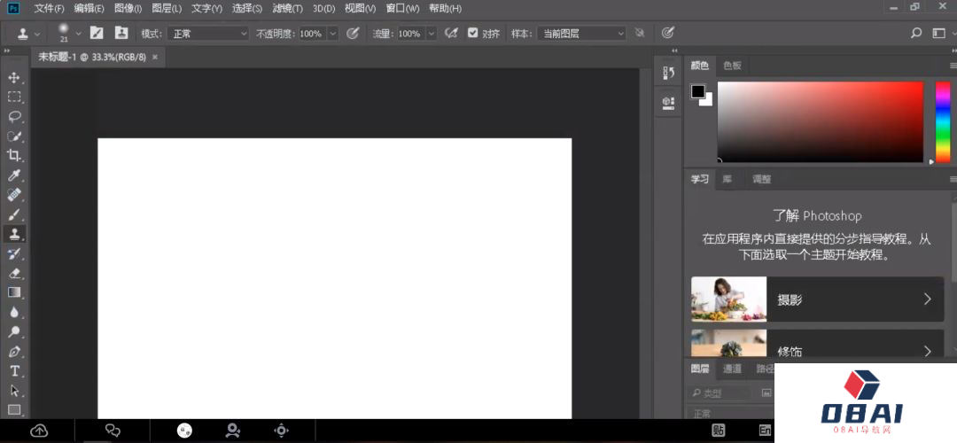Open the 3D/Properties panel icon below History

pyautogui.click(x=668, y=102)
